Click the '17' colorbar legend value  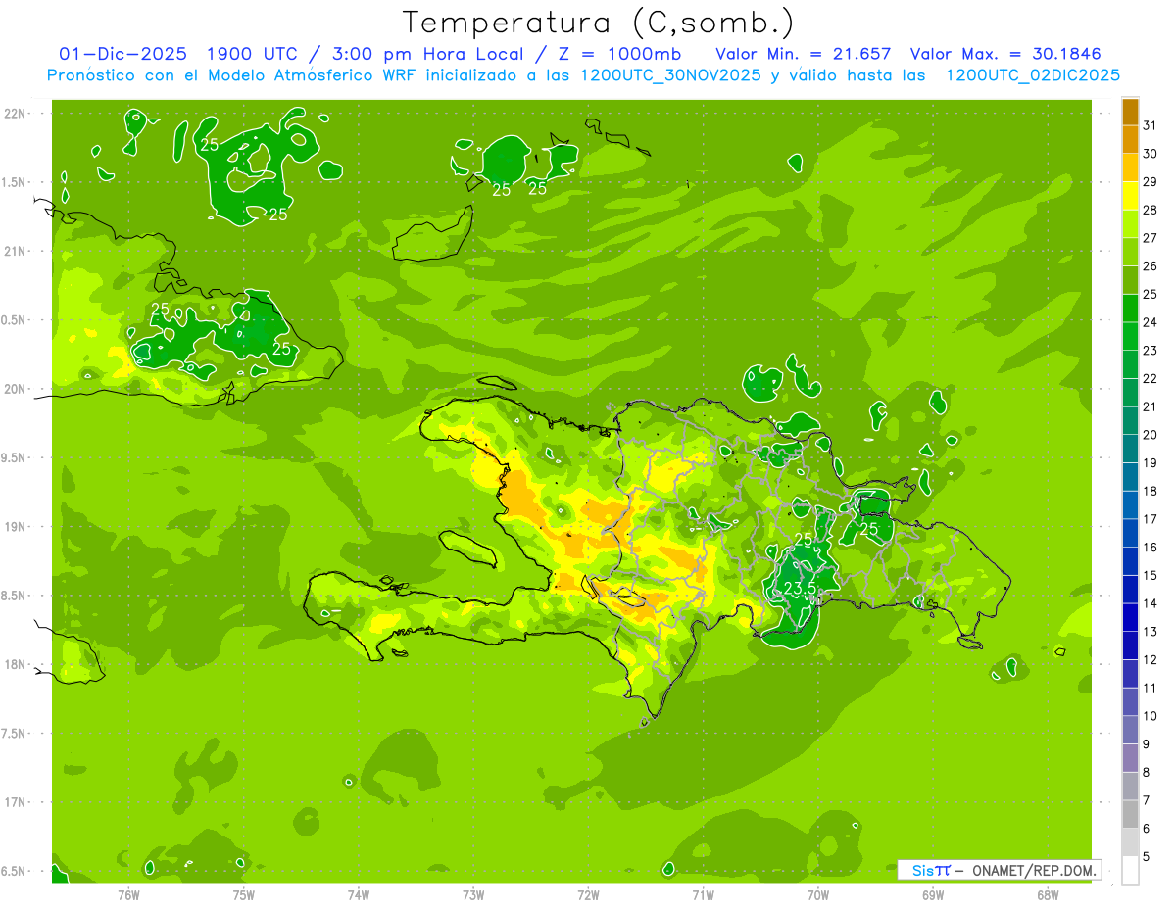1151,518
